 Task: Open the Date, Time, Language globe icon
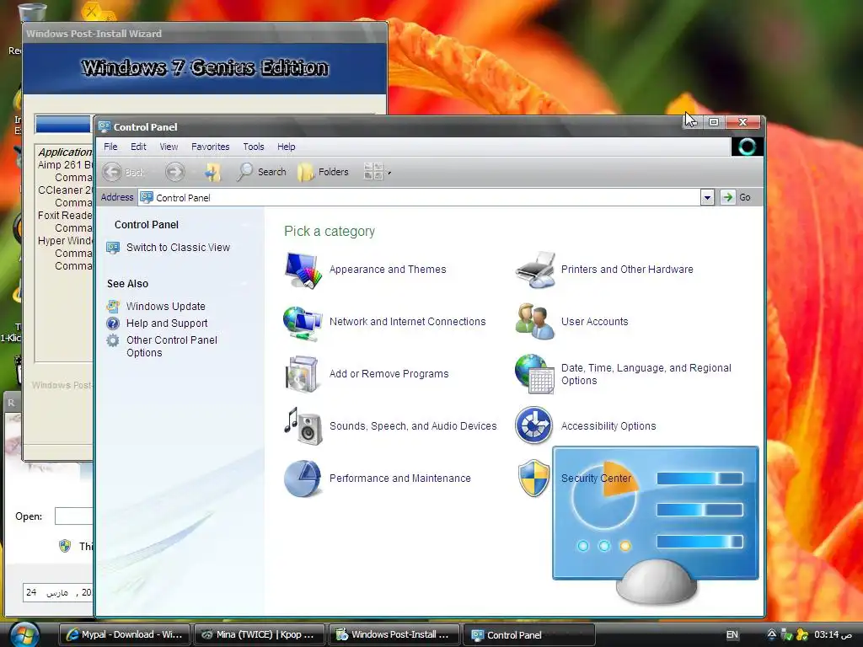pyautogui.click(x=534, y=374)
